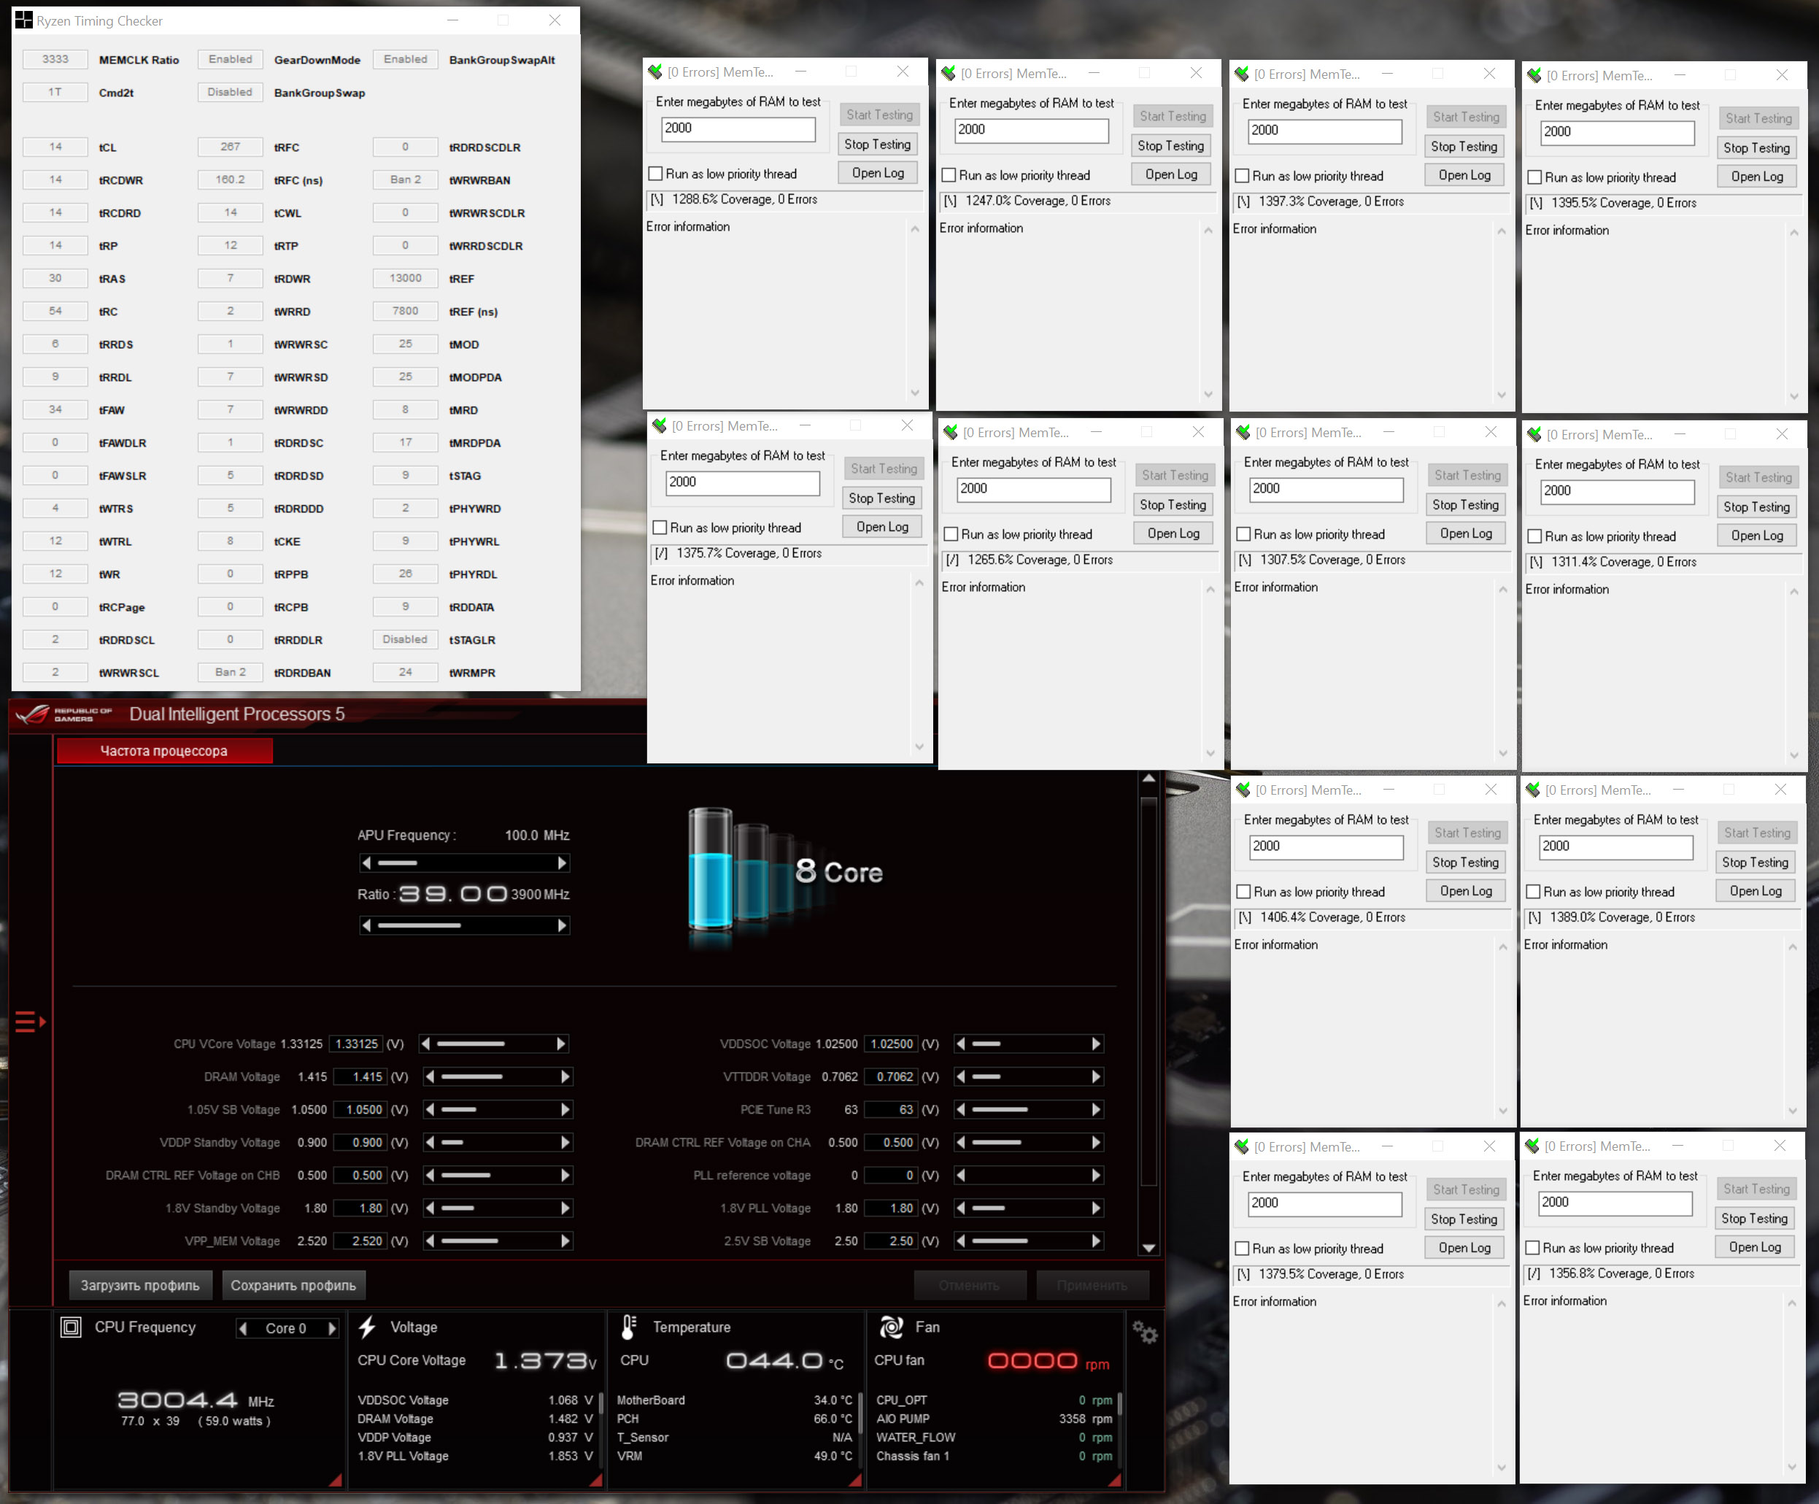Image resolution: width=1819 pixels, height=1504 pixels.
Task: Select previous core with Core 0 left arrow
Action: tap(244, 1329)
